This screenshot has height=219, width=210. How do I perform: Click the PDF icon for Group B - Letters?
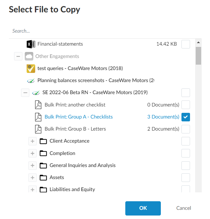click(x=38, y=129)
